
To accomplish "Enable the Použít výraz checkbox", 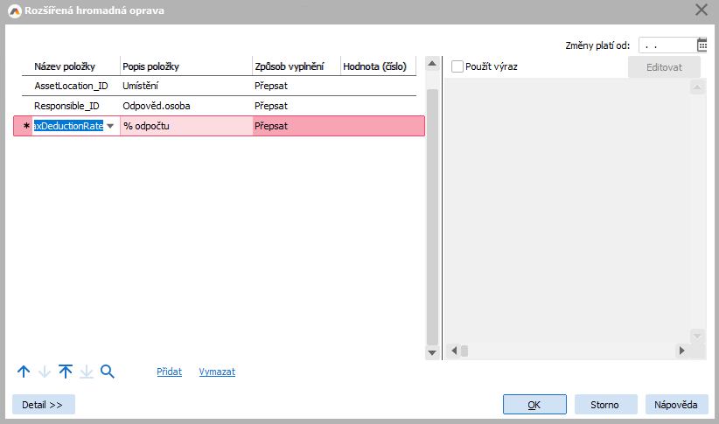I will (x=457, y=66).
